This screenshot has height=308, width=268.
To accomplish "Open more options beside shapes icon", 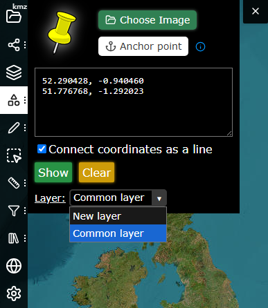I will (x=25, y=100).
